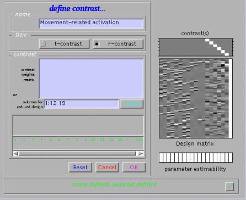
Task: Click the Design matrix image
Action: pos(196,98)
